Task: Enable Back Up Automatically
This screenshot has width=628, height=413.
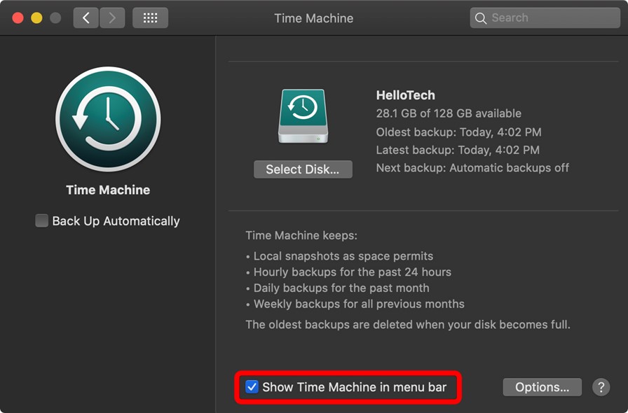Action: (42, 220)
